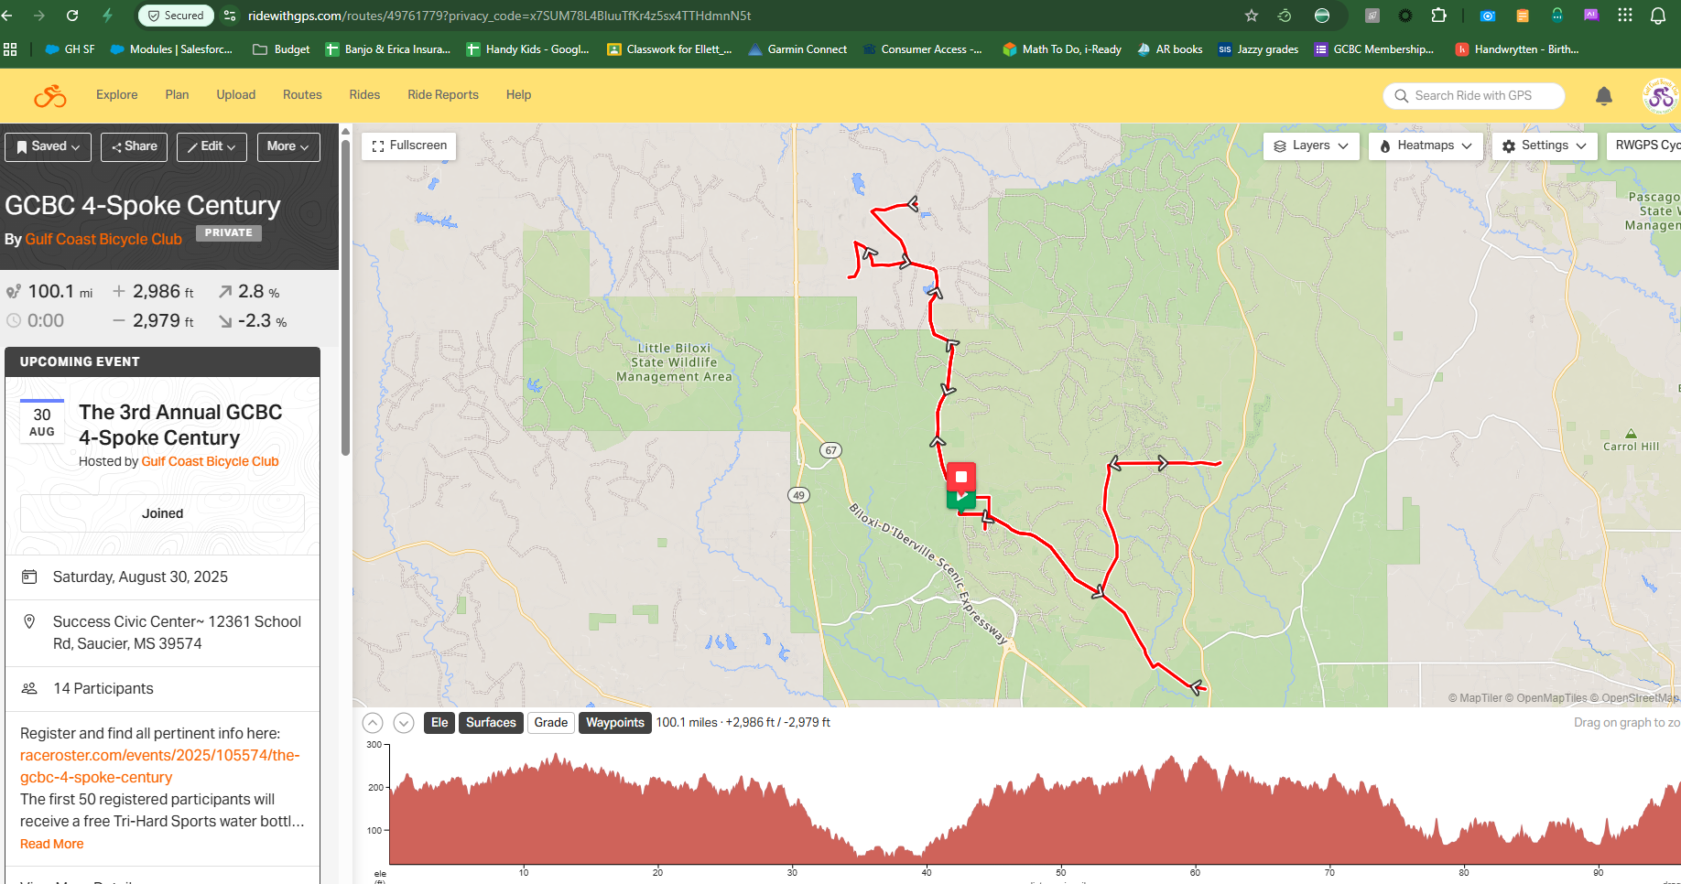Open the Help menu item

518,95
